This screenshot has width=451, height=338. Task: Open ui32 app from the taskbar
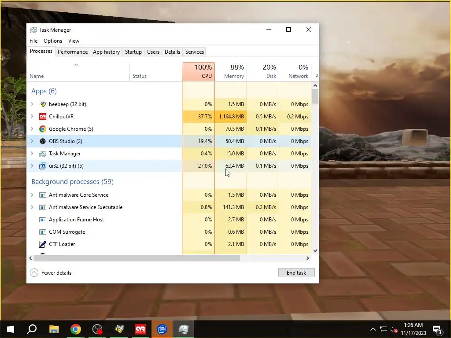pos(162,329)
